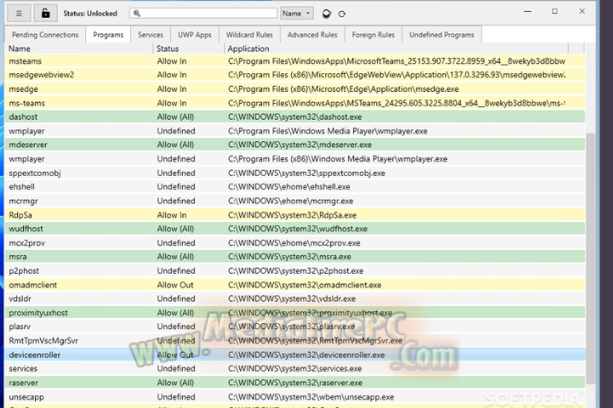Select the mdeserver row
Viewport: 613px width, 408px height.
tap(295, 144)
